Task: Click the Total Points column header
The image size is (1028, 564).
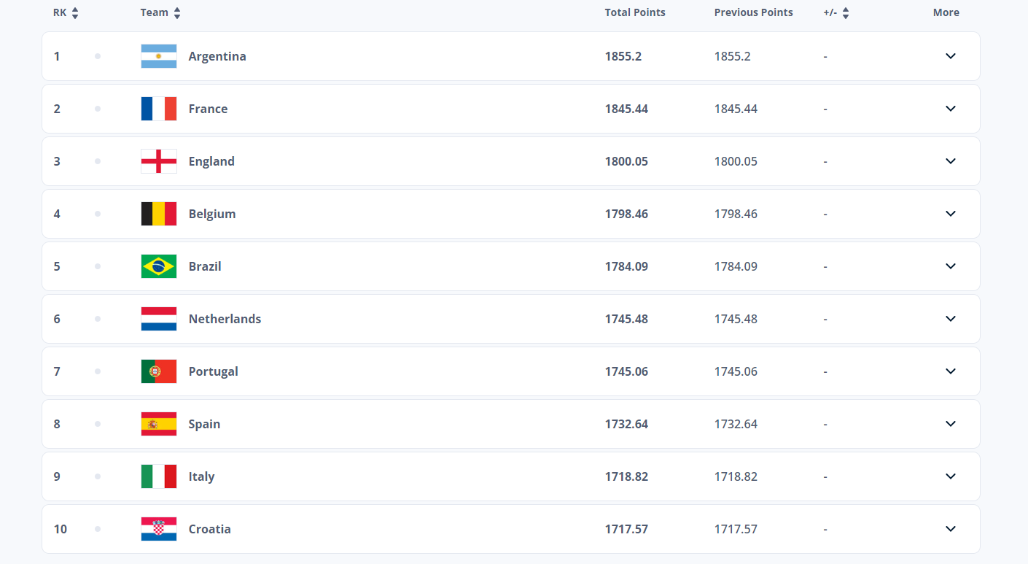Action: (x=634, y=12)
